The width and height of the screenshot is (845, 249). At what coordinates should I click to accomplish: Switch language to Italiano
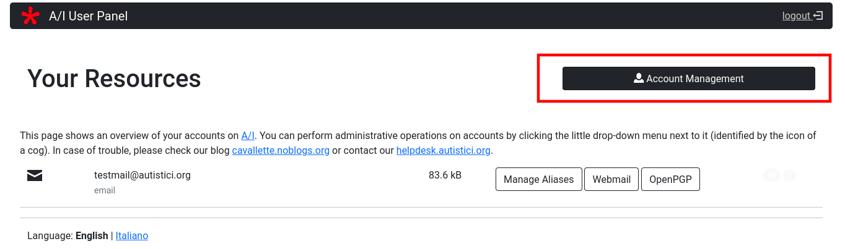pos(132,235)
